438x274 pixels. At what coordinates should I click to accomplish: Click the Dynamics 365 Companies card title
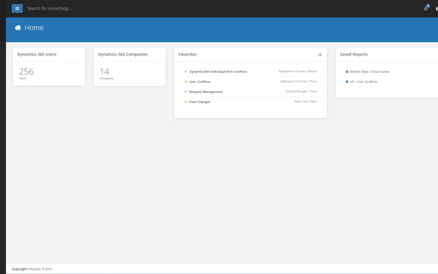[x=123, y=54]
